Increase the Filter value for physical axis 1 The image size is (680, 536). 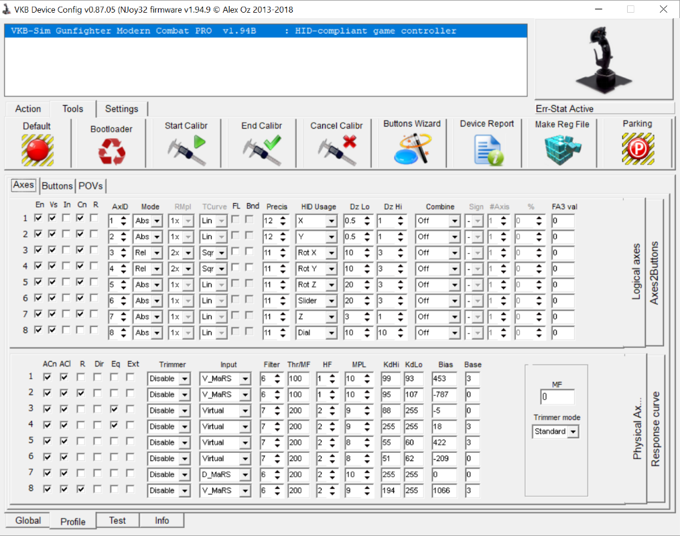tap(277, 376)
